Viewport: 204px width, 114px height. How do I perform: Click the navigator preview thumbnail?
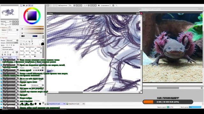(10, 13)
